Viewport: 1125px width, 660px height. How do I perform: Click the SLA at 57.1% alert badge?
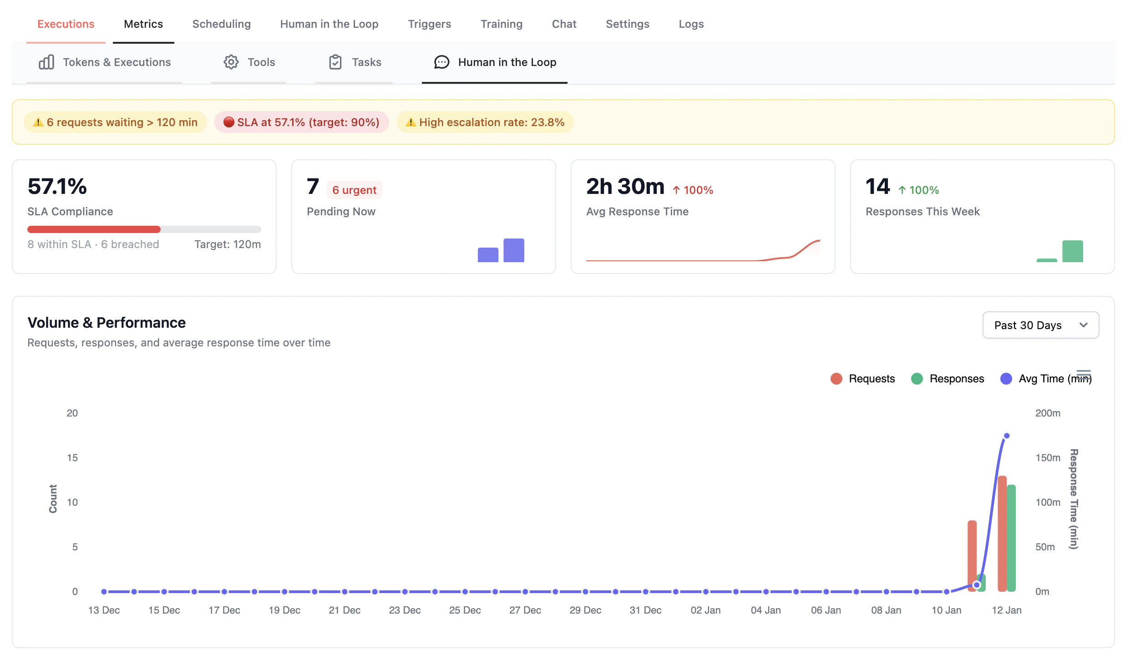click(x=301, y=122)
